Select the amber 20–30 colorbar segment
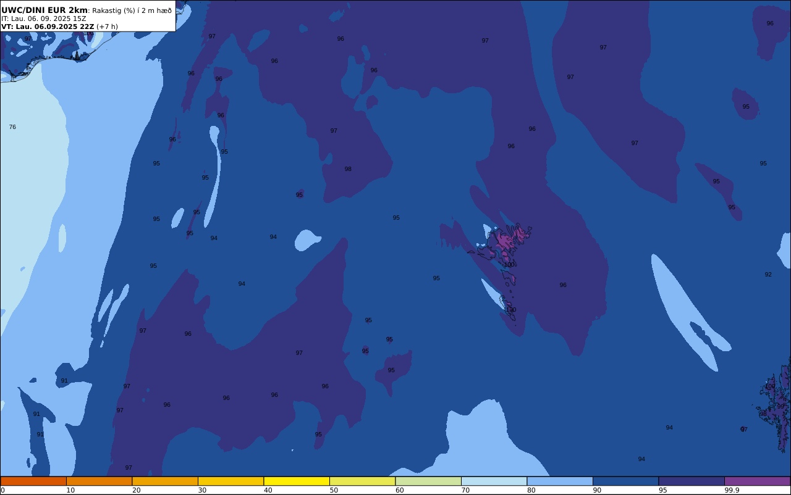Image resolution: width=791 pixels, height=495 pixels. click(165, 481)
